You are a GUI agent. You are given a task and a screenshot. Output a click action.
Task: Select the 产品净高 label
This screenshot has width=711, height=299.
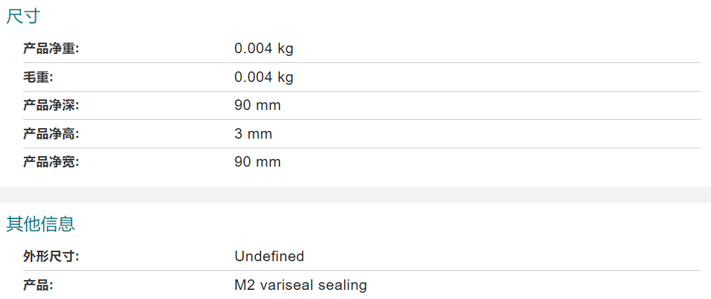tap(51, 134)
